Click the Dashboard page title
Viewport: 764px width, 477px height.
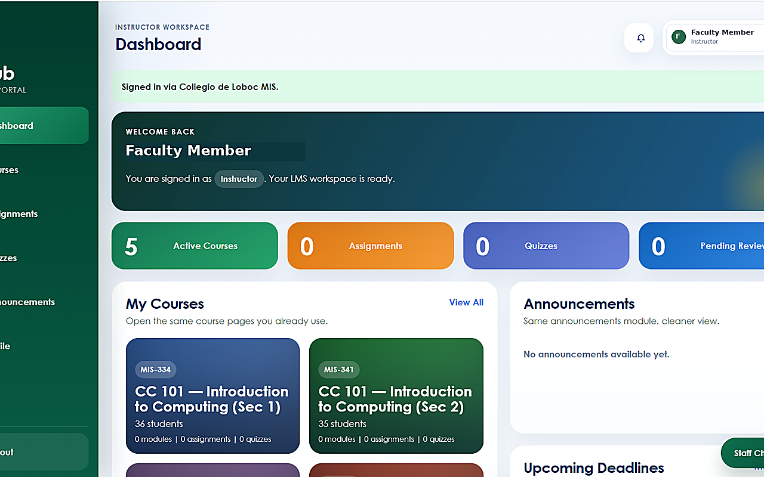coord(158,44)
